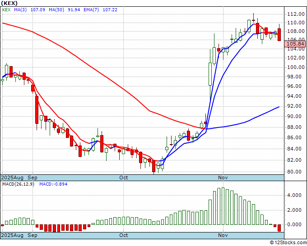This screenshot has width=307, height=246.
Task: Click the last red MACD histogram bar
Action: click(x=279, y=228)
